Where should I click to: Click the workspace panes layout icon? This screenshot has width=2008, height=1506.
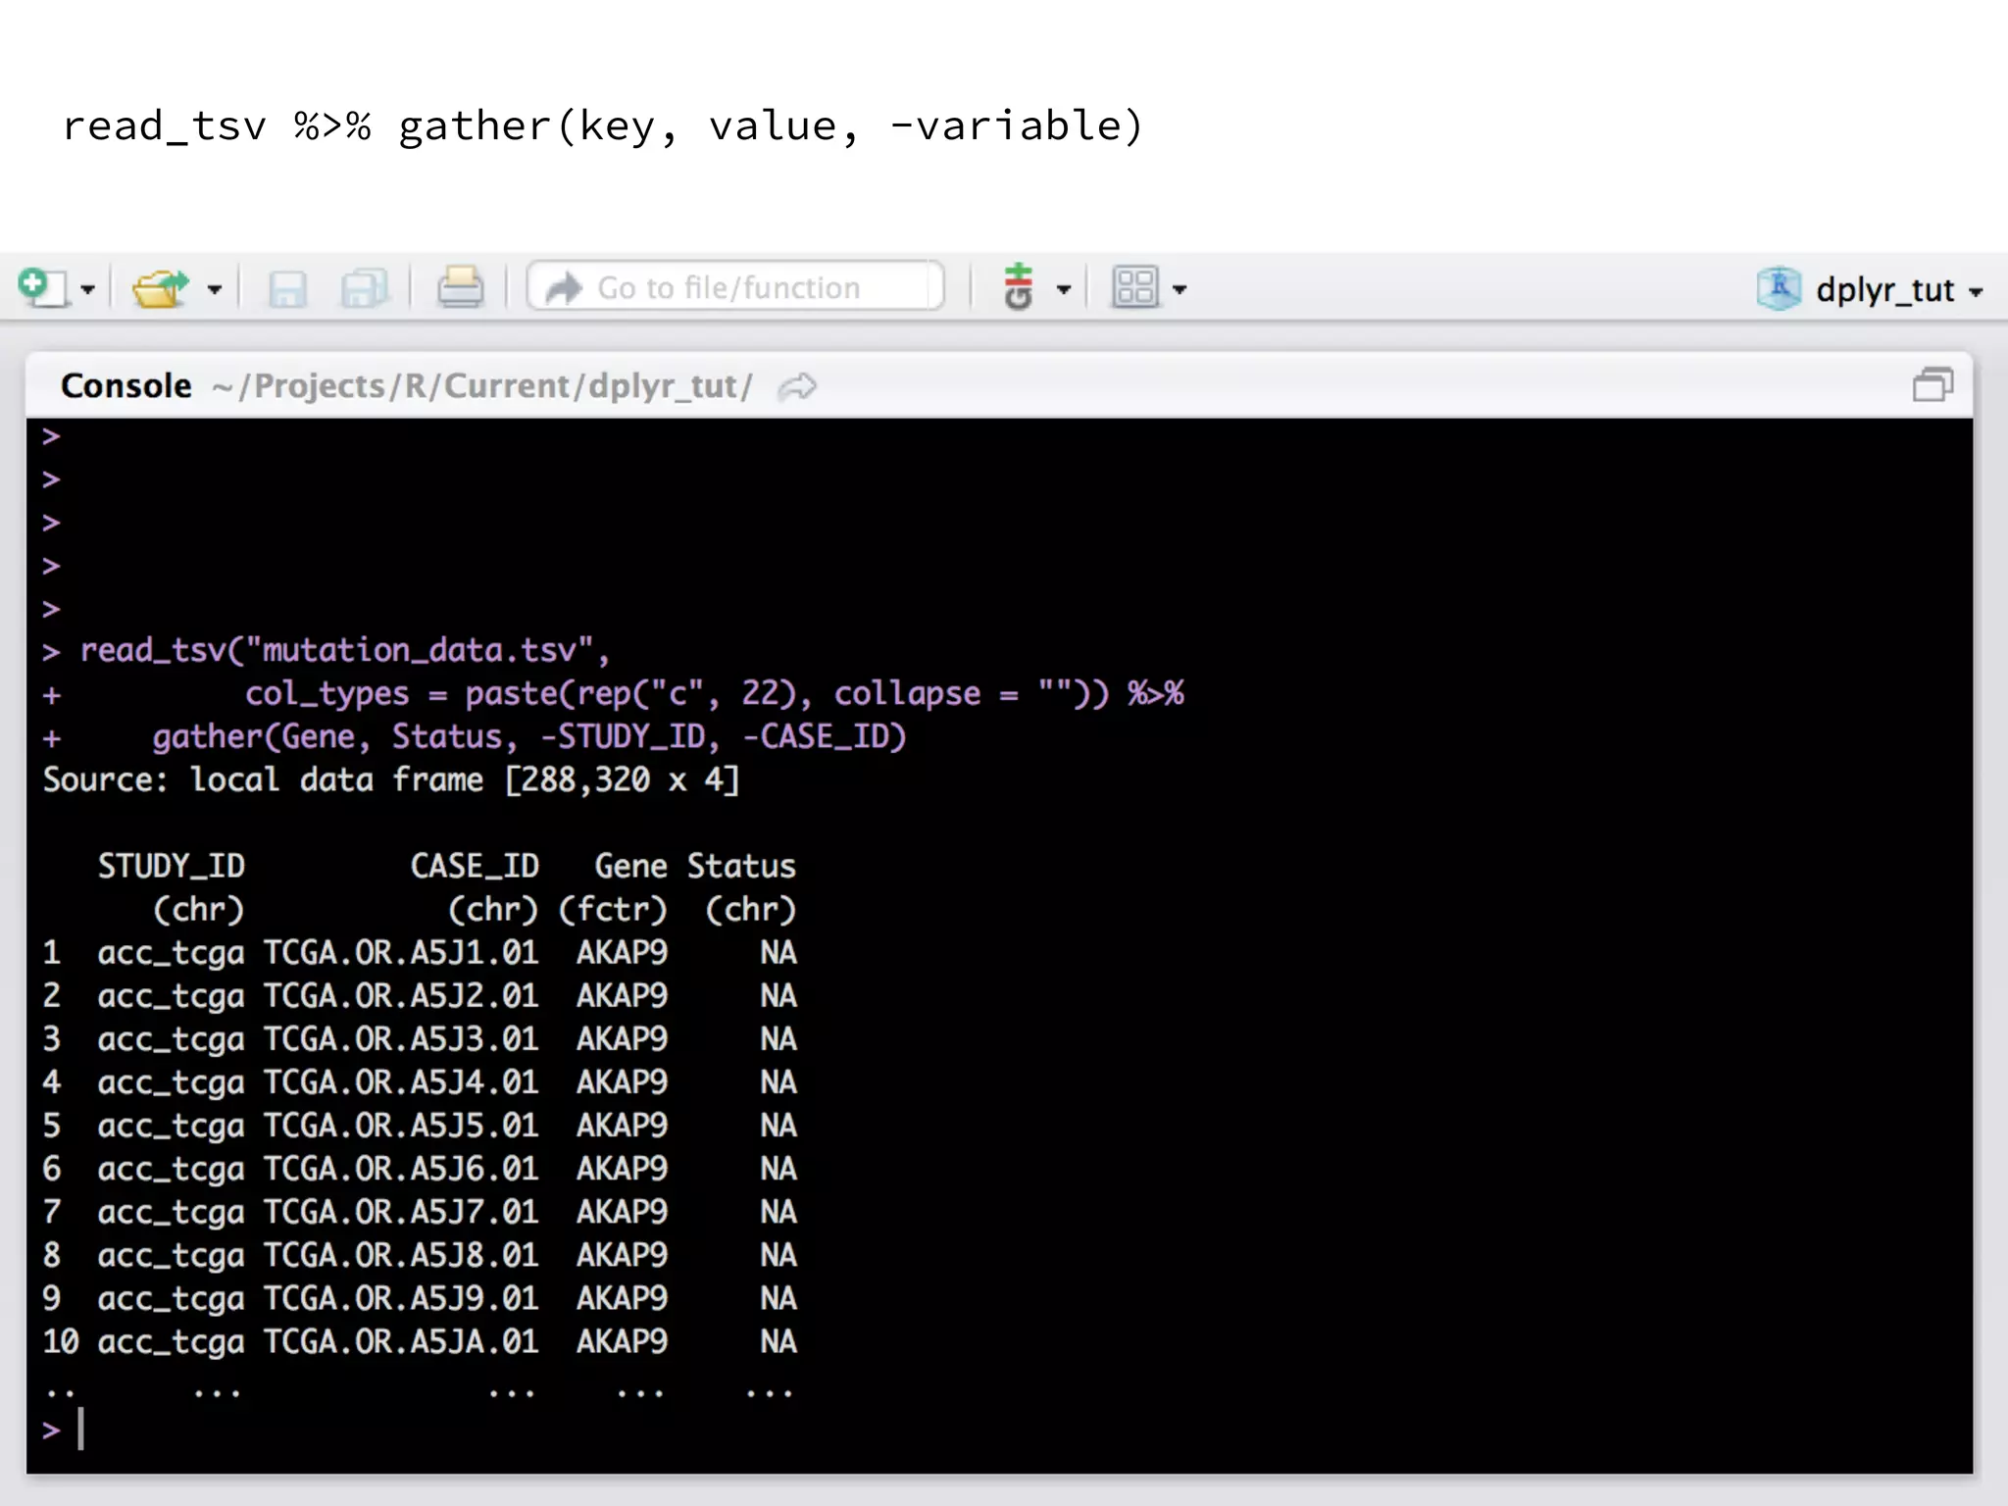pos(1135,287)
